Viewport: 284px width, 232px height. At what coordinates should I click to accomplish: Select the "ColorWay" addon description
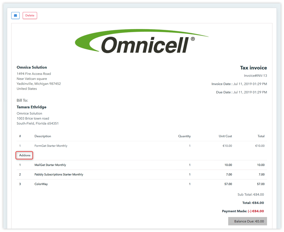[x=41, y=184]
